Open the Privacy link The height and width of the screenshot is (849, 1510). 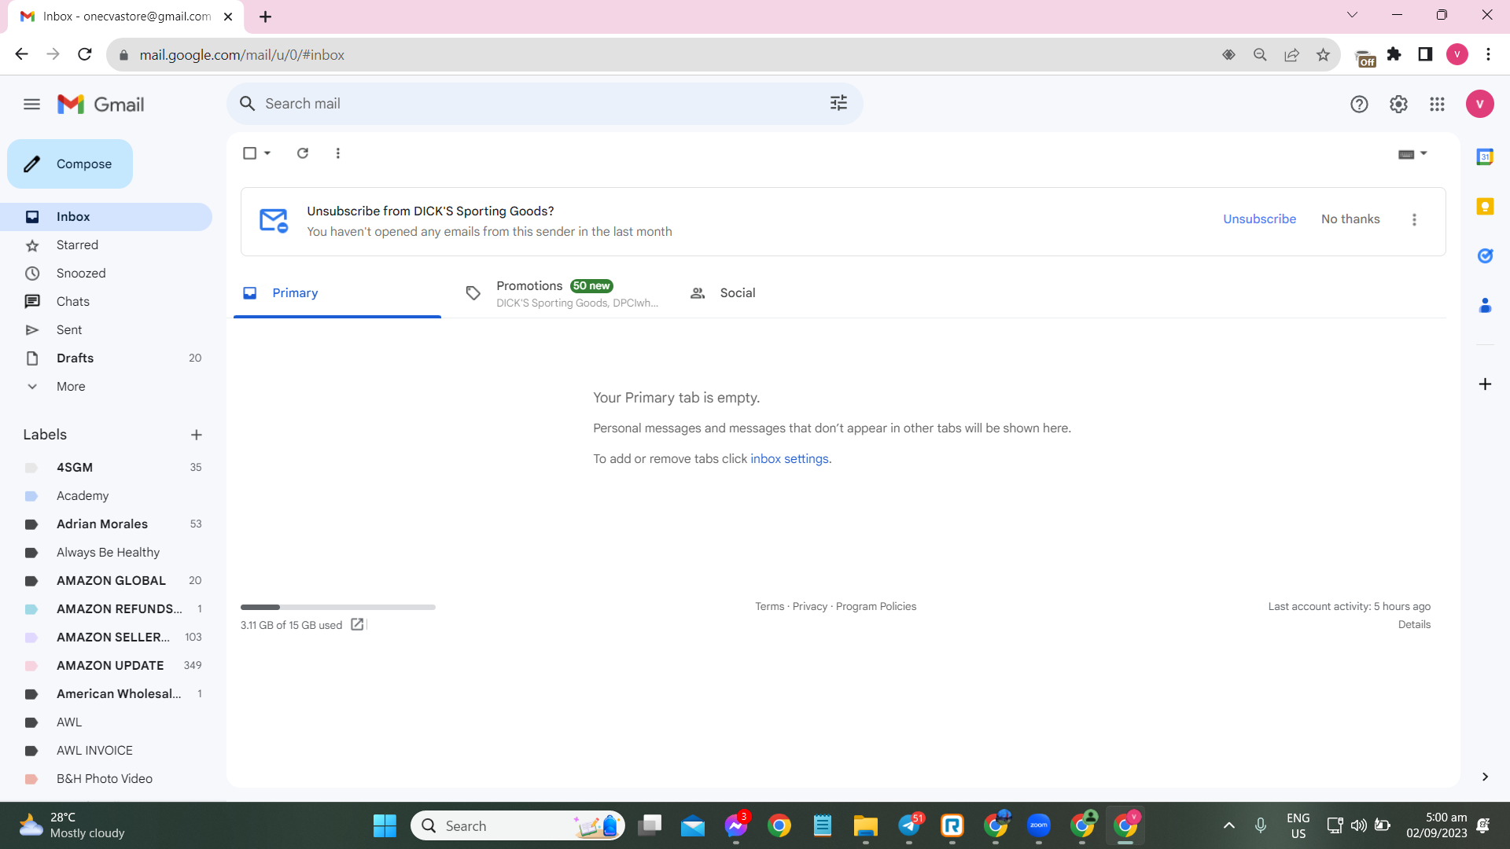pos(809,606)
